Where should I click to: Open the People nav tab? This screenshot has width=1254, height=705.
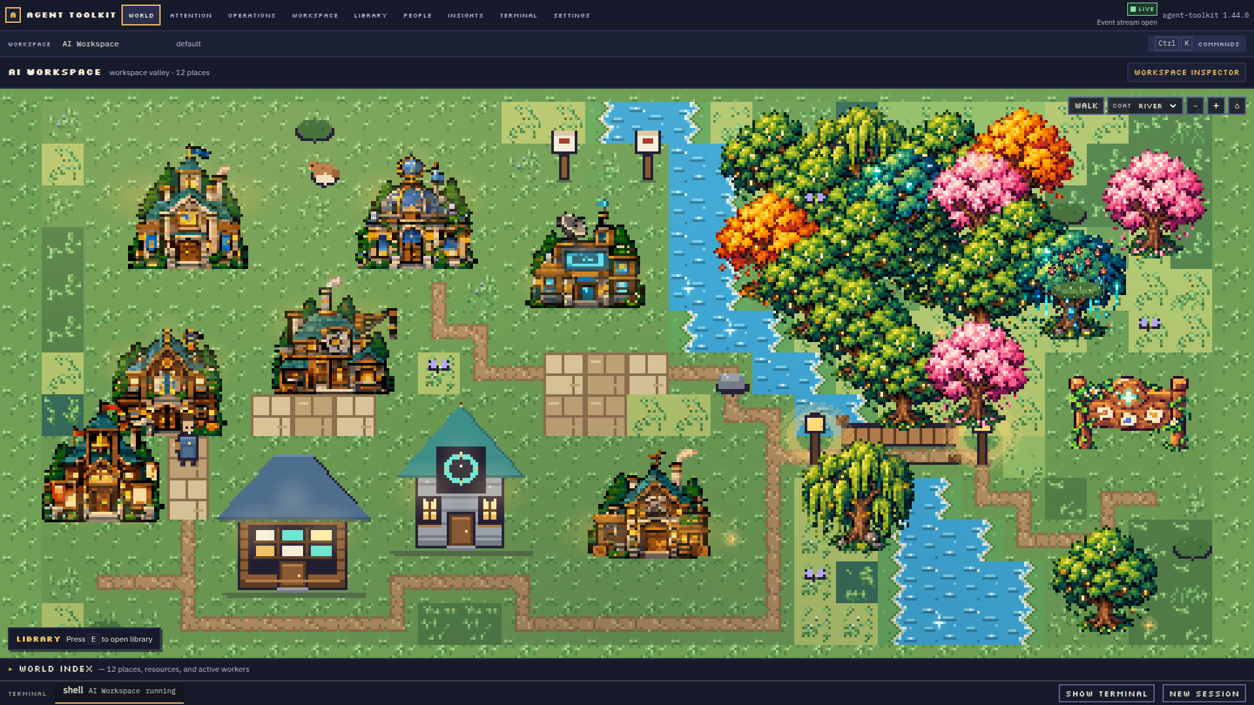point(417,15)
